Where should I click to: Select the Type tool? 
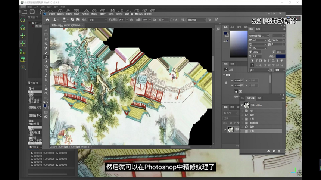(x=46, y=71)
